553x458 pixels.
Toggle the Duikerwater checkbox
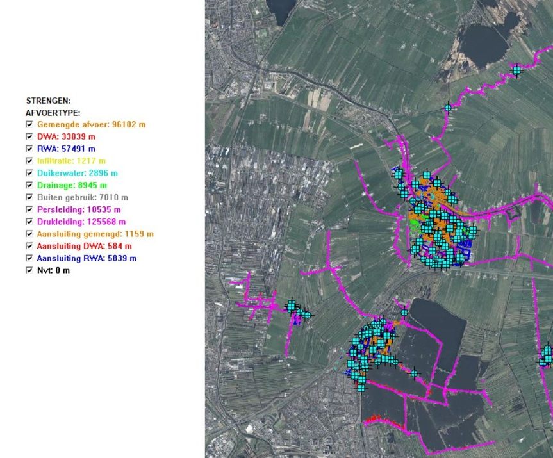click(x=29, y=173)
